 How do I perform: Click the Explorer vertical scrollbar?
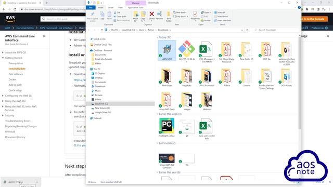click(x=300, y=83)
